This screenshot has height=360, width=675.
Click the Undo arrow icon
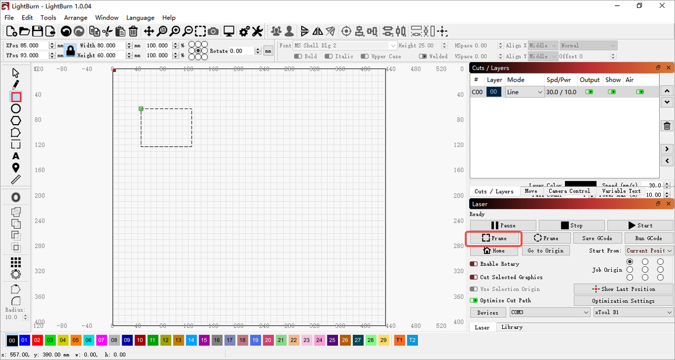pos(66,32)
